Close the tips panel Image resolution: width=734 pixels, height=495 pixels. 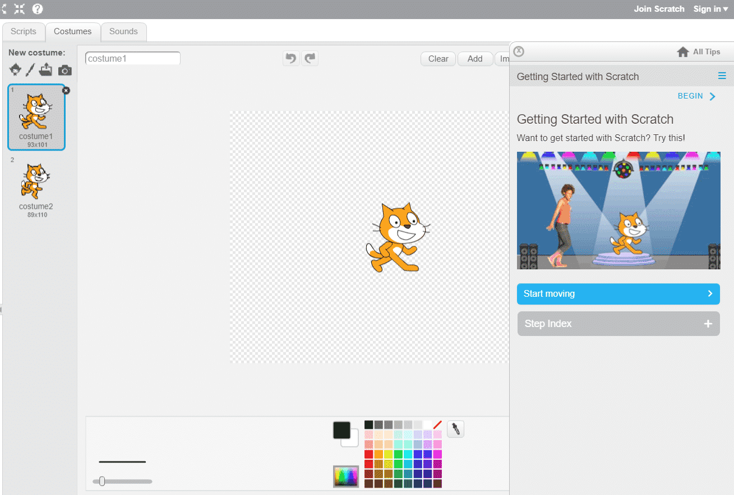pos(519,52)
